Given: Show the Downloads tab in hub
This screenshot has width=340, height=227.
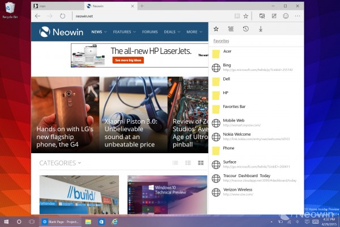Looking at the screenshot, I should click(x=261, y=29).
